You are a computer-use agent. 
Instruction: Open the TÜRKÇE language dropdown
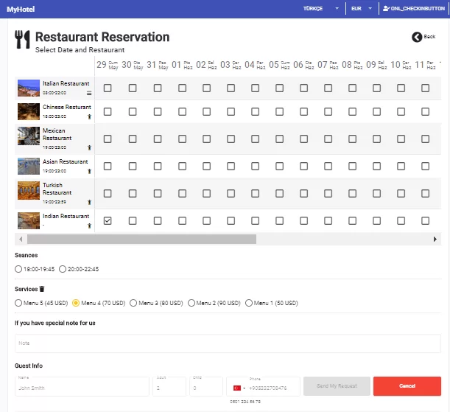[x=321, y=9]
